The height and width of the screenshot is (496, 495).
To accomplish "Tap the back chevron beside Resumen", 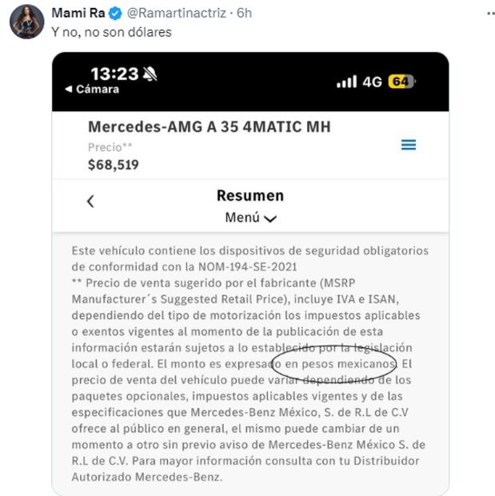I will [90, 201].
